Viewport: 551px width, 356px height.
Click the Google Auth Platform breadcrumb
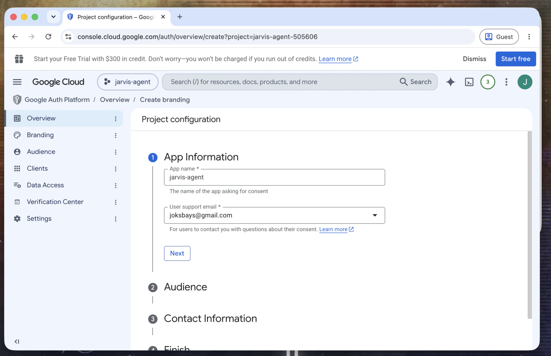[x=57, y=100]
